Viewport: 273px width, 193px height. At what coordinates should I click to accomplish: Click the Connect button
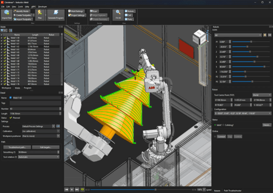point(222,137)
